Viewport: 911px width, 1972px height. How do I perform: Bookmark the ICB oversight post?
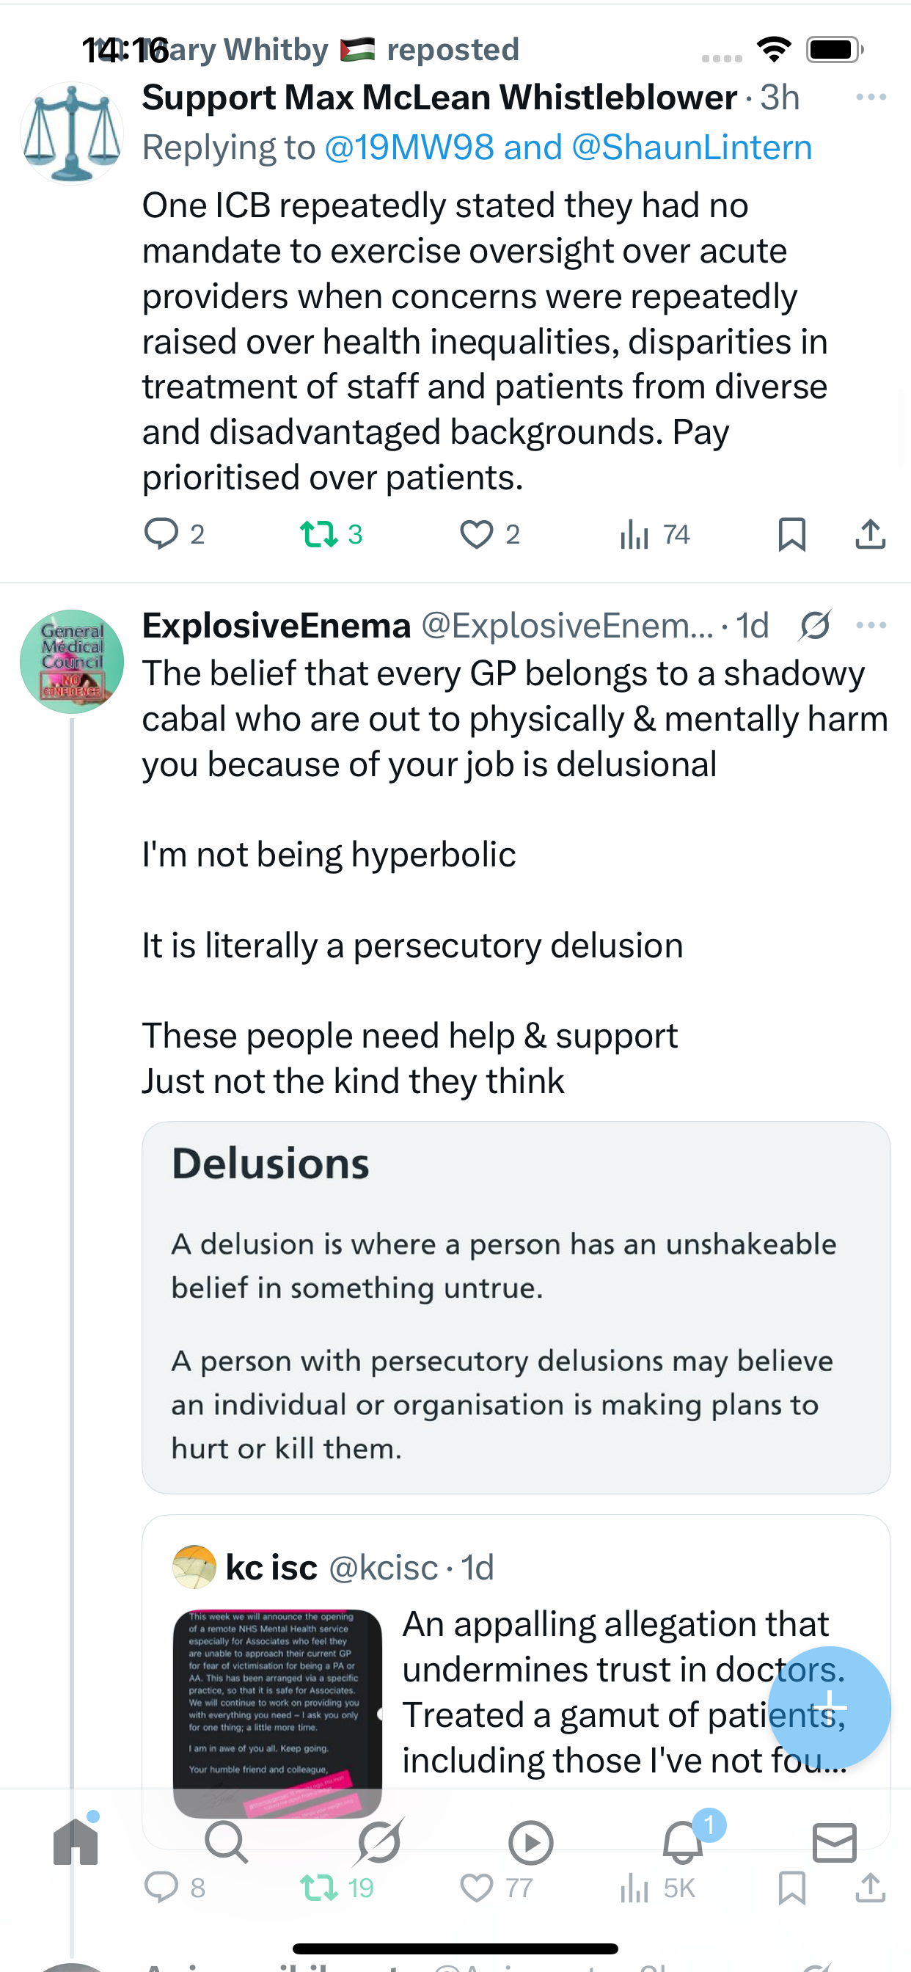[x=791, y=534]
